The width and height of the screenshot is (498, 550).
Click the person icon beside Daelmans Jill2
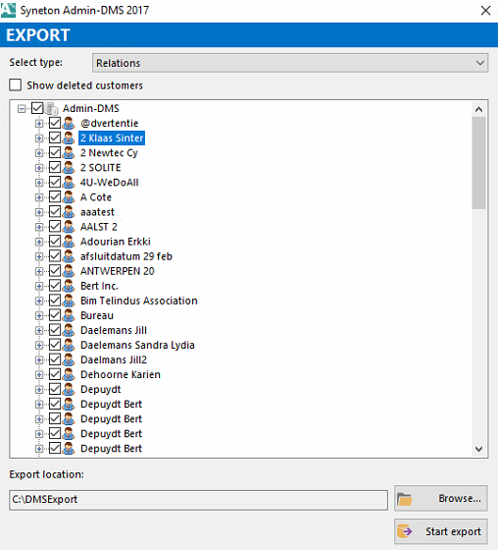[x=69, y=359]
